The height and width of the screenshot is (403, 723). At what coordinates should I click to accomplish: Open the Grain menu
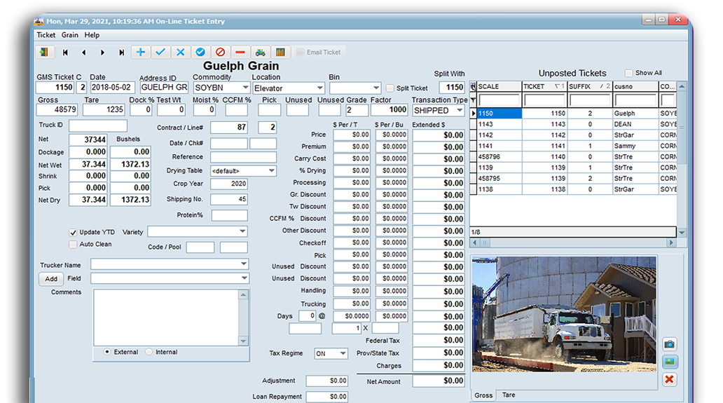coord(70,35)
